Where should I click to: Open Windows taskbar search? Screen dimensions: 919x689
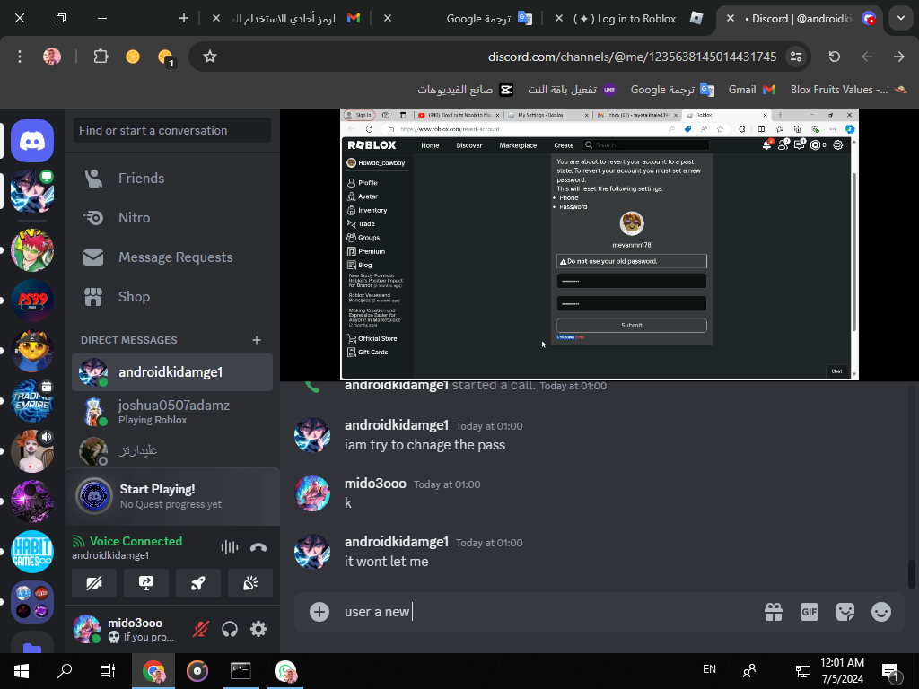(65, 671)
